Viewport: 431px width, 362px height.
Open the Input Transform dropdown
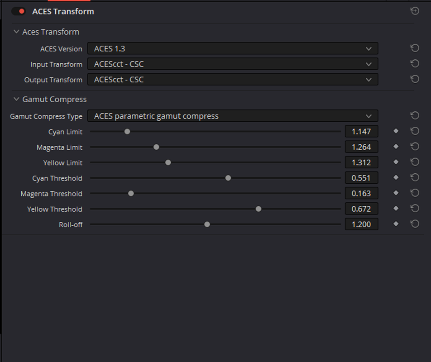pyautogui.click(x=233, y=64)
